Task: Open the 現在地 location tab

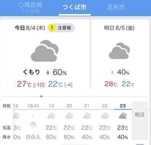Action: 30,8
